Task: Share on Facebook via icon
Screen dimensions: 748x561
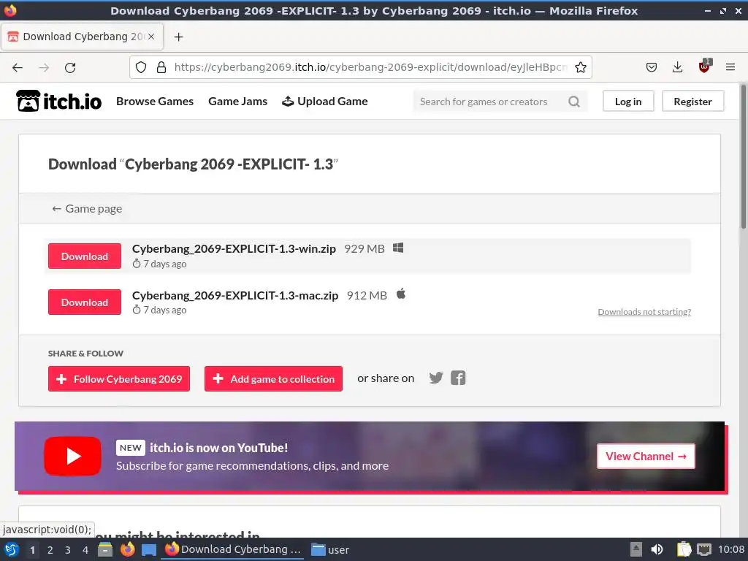Action: pos(458,378)
